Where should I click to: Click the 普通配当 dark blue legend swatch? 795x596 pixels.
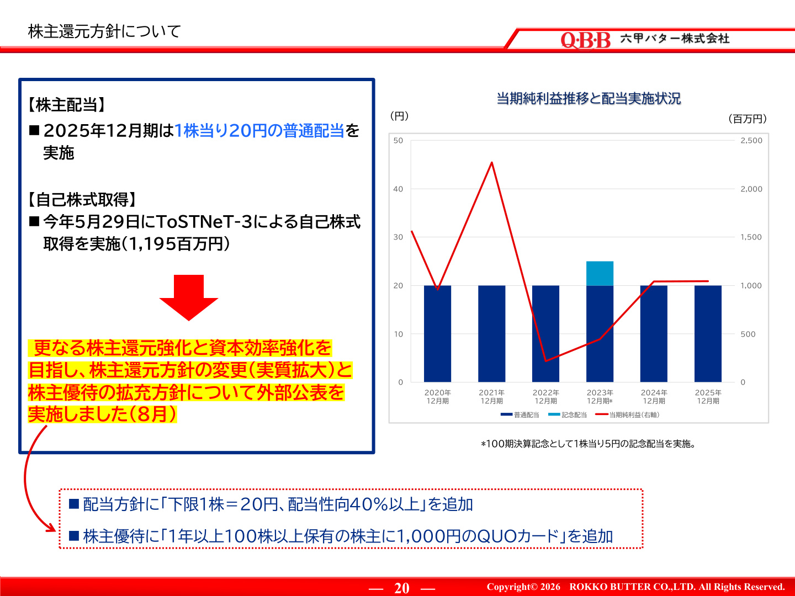(x=506, y=414)
